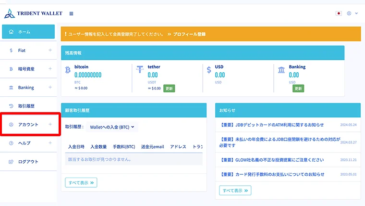
Task: Click the bitcoin balance icon
Action: [67, 70]
